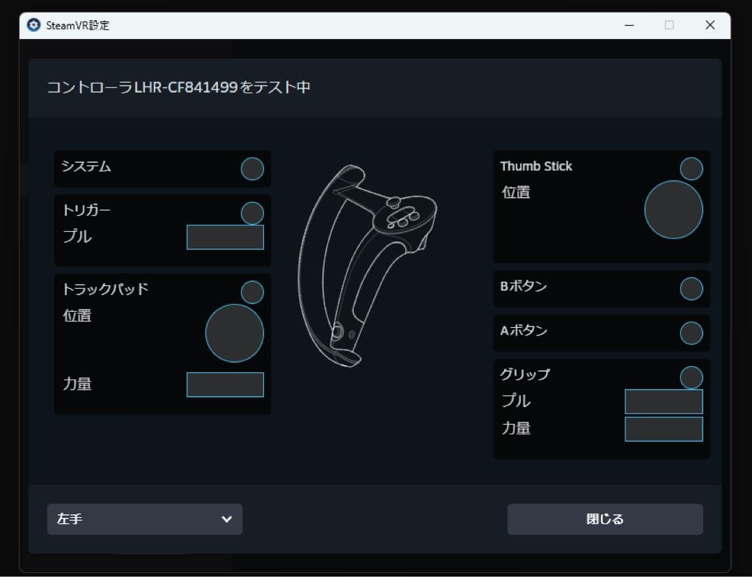Image resolution: width=752 pixels, height=577 pixels.
Task: Click the Bボタン label
Action: coord(524,286)
